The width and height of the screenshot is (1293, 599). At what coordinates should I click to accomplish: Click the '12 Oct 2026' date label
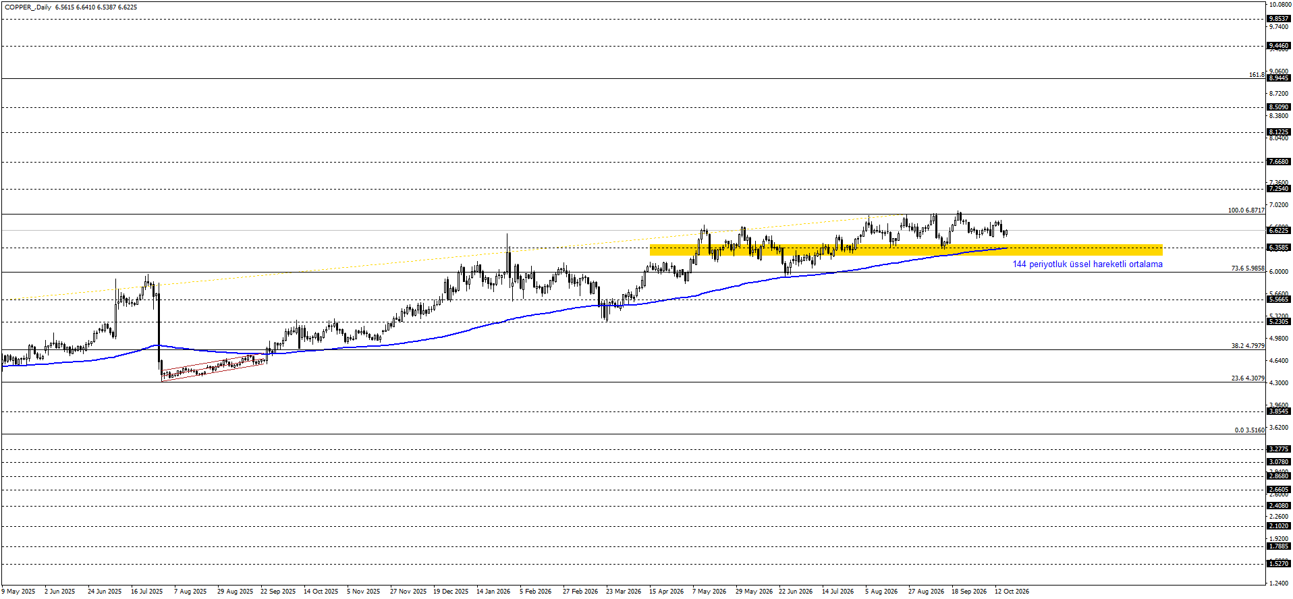click(x=1012, y=592)
